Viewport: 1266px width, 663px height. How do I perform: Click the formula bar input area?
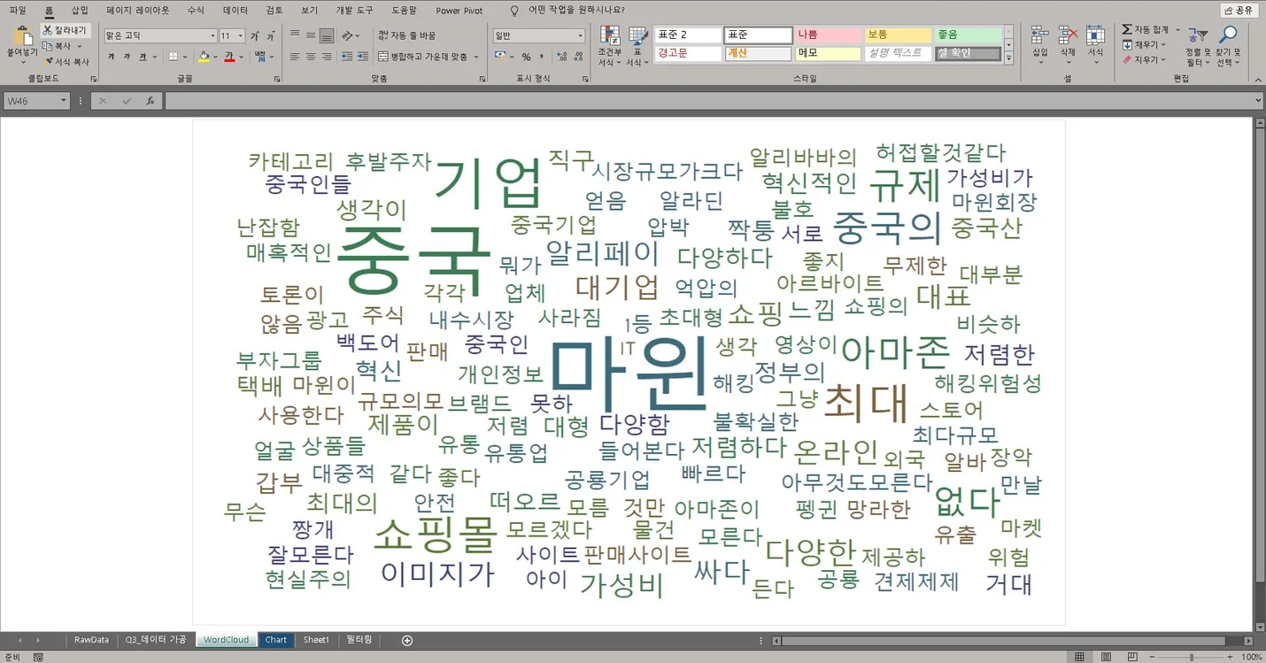pos(708,101)
